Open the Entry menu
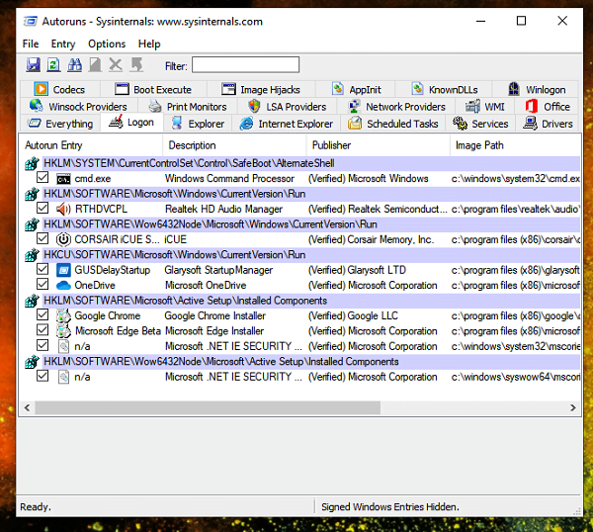The height and width of the screenshot is (532, 593). [x=63, y=44]
